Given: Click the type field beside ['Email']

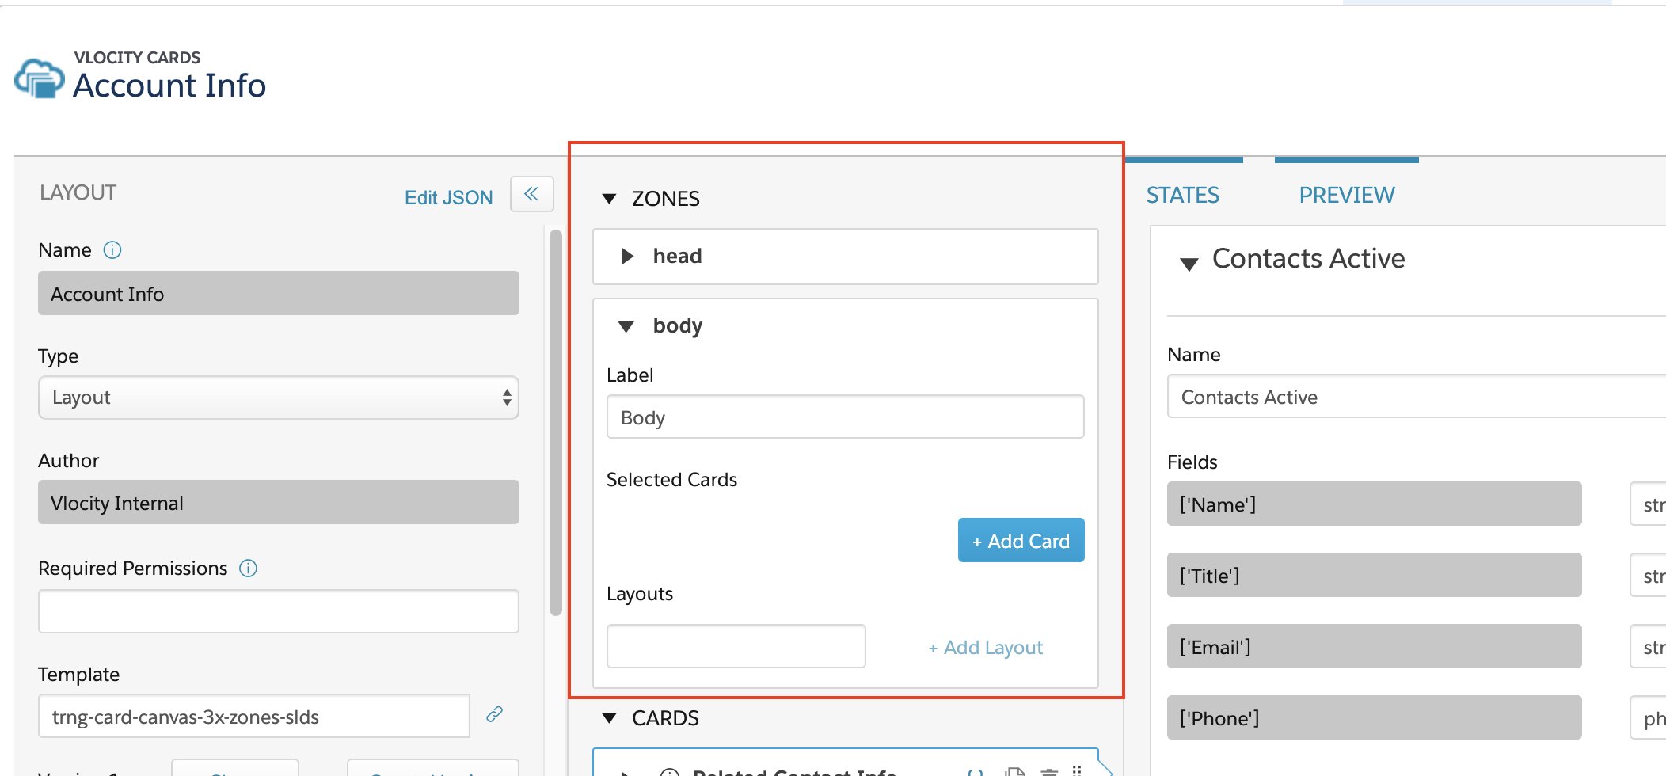Looking at the screenshot, I should coord(1648,646).
